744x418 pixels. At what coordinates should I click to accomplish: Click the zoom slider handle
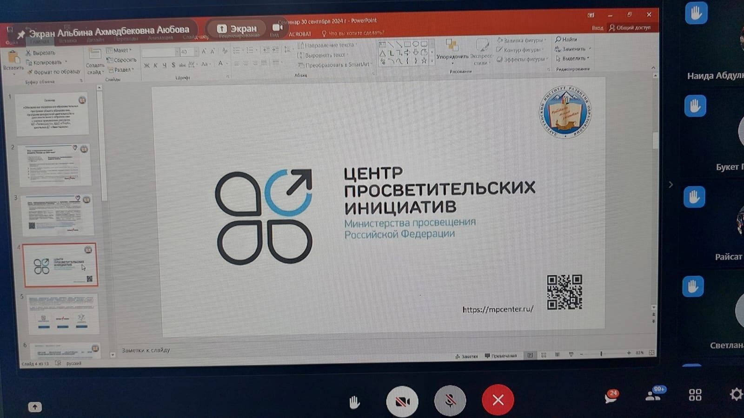[x=601, y=354]
